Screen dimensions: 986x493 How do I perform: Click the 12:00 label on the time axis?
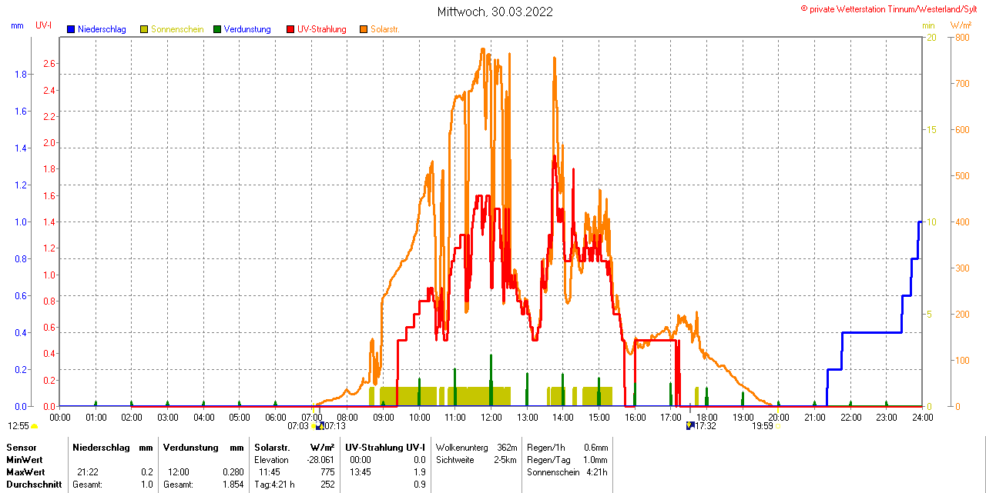pos(491,418)
